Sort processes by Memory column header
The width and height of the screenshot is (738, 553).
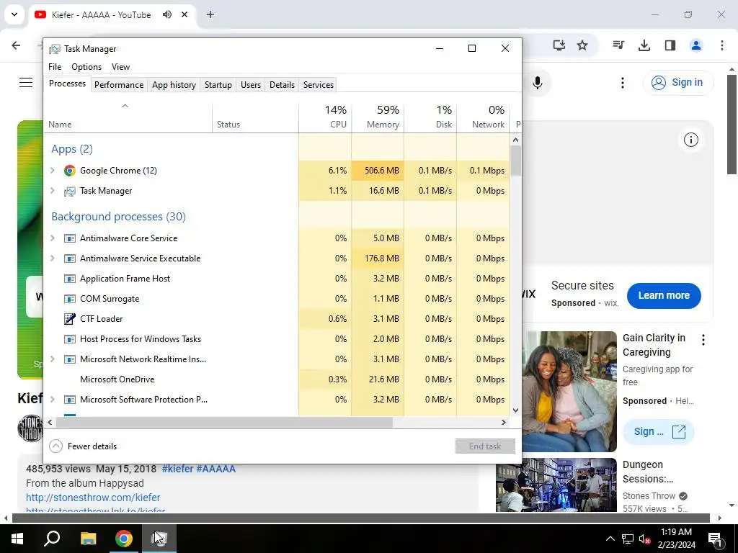(378, 117)
